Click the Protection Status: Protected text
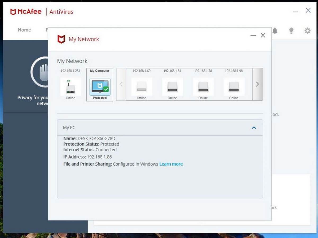This screenshot has height=238, width=318. pyautogui.click(x=91, y=144)
